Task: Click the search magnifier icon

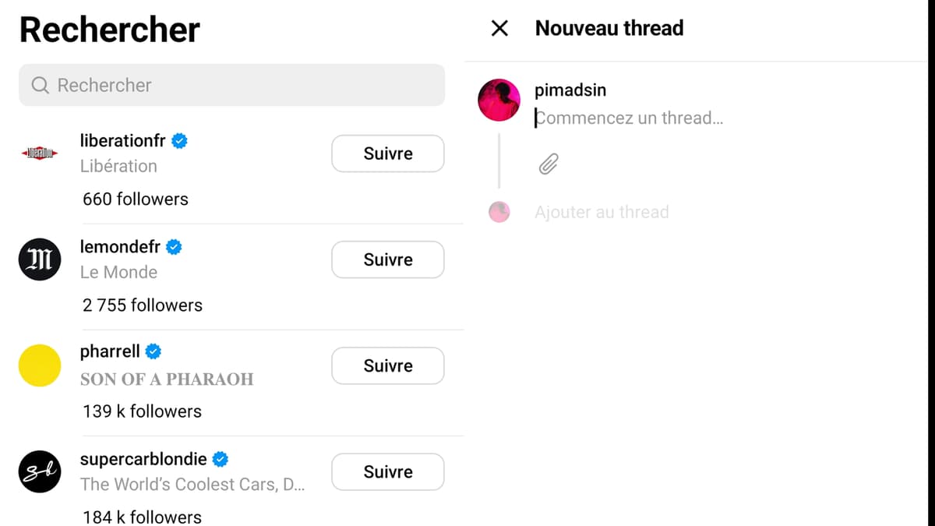Action: pyautogui.click(x=39, y=85)
